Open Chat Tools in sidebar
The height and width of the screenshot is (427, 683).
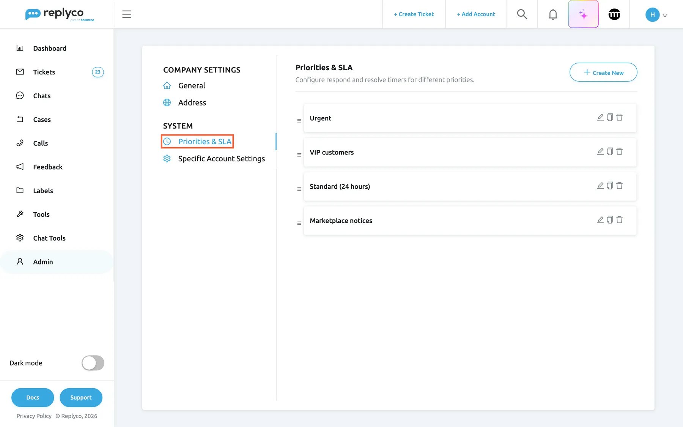(57, 238)
